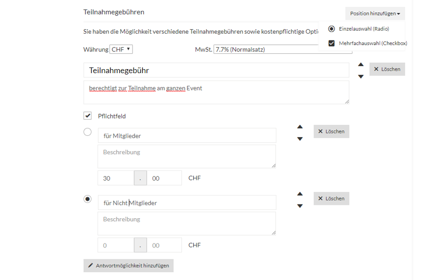Click the price field showing 30
This screenshot has height=280, width=443.
click(116, 178)
